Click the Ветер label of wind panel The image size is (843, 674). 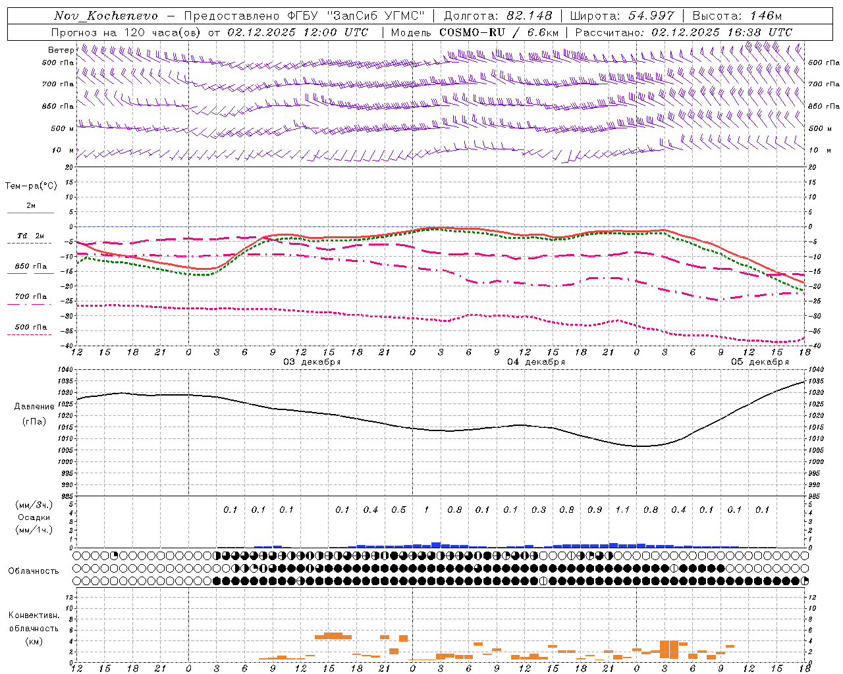61,50
